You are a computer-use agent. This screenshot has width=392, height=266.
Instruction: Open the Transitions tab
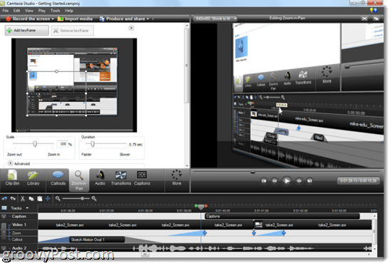pyautogui.click(x=121, y=178)
